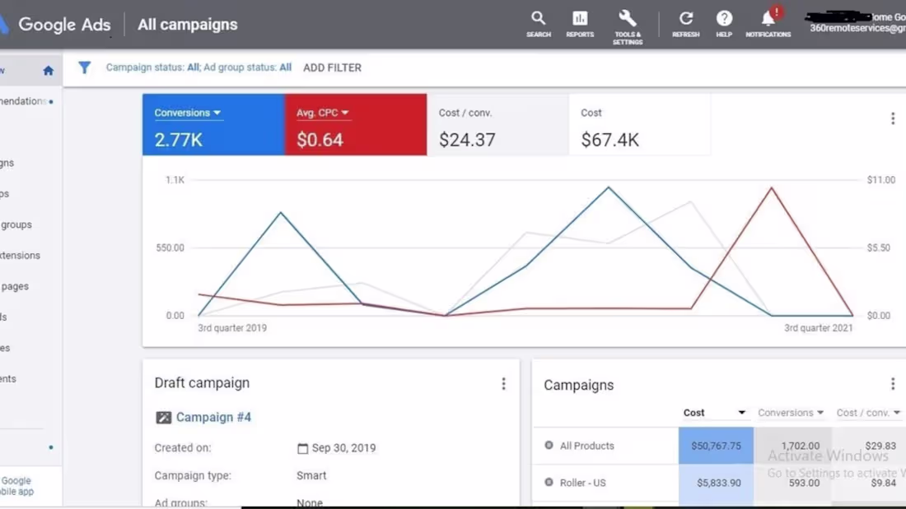
Task: Select the All Products radio button
Action: point(549,446)
